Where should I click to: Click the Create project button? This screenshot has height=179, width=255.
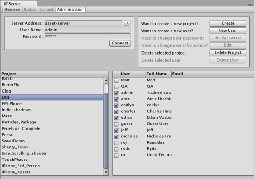228,23
